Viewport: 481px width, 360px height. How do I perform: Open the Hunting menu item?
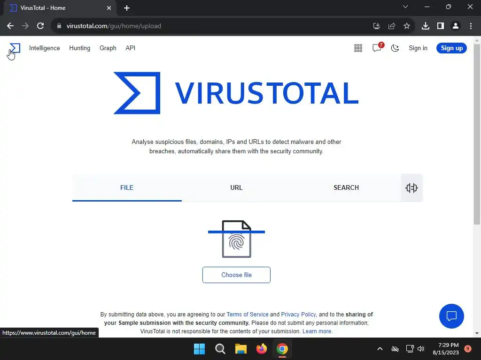pyautogui.click(x=80, y=48)
